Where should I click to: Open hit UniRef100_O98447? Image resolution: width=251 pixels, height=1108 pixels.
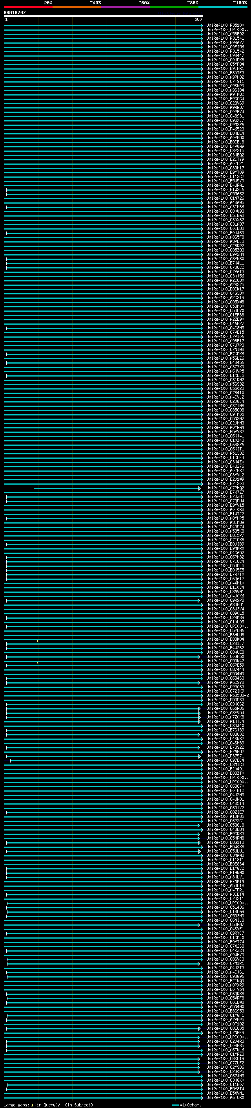coord(225,55)
